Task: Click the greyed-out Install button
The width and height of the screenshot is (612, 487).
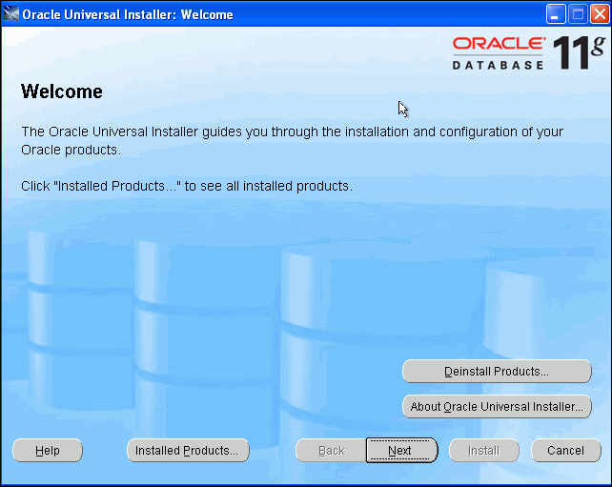Action: (x=483, y=451)
